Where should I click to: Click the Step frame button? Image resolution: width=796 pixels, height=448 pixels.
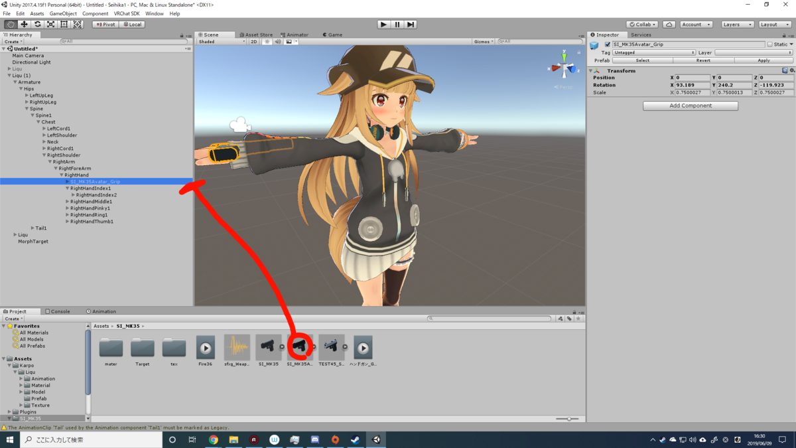[411, 25]
